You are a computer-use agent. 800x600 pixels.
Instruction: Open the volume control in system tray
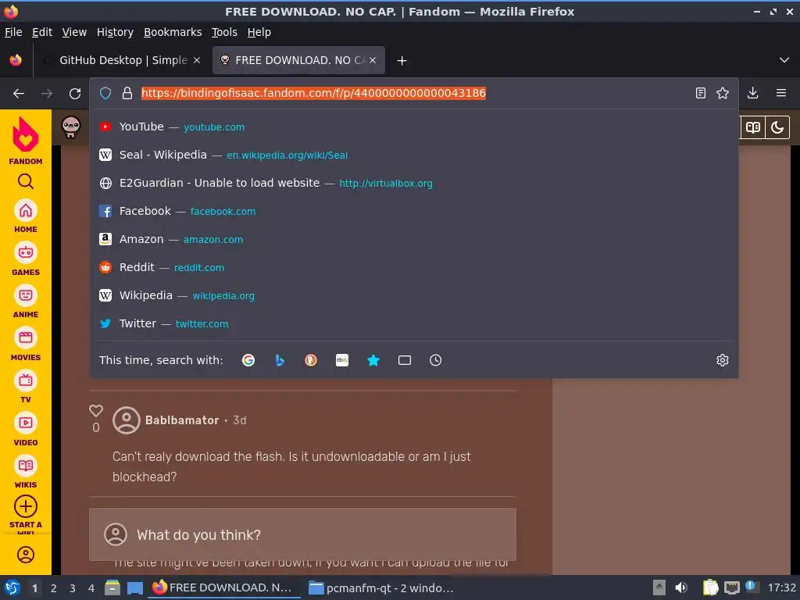(x=681, y=588)
